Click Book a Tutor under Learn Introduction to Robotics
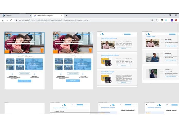 tap(124, 65)
